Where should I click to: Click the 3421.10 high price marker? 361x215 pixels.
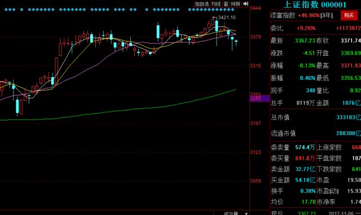(227, 17)
